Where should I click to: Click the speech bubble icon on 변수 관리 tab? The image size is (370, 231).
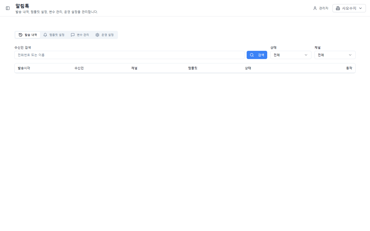[x=73, y=35]
